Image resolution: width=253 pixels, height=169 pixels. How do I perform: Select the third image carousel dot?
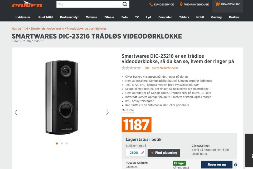66,143
